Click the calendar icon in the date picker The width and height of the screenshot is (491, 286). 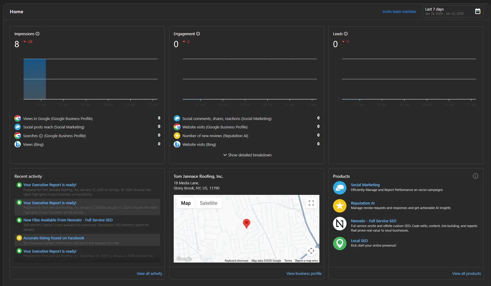(477, 11)
